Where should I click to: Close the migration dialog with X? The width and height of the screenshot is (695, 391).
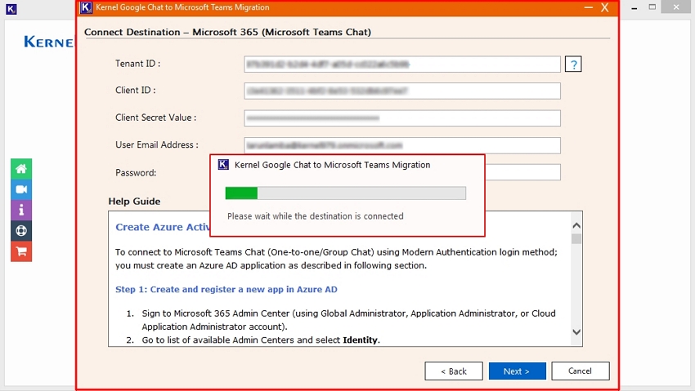605,7
